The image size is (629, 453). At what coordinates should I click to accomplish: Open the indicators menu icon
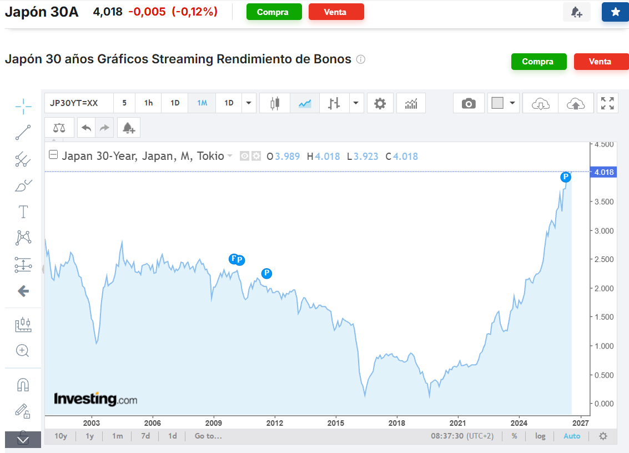coord(411,103)
